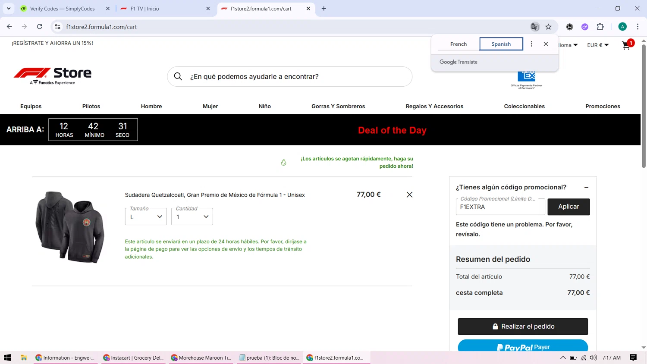
Task: Focus the store search field
Action: (x=289, y=77)
